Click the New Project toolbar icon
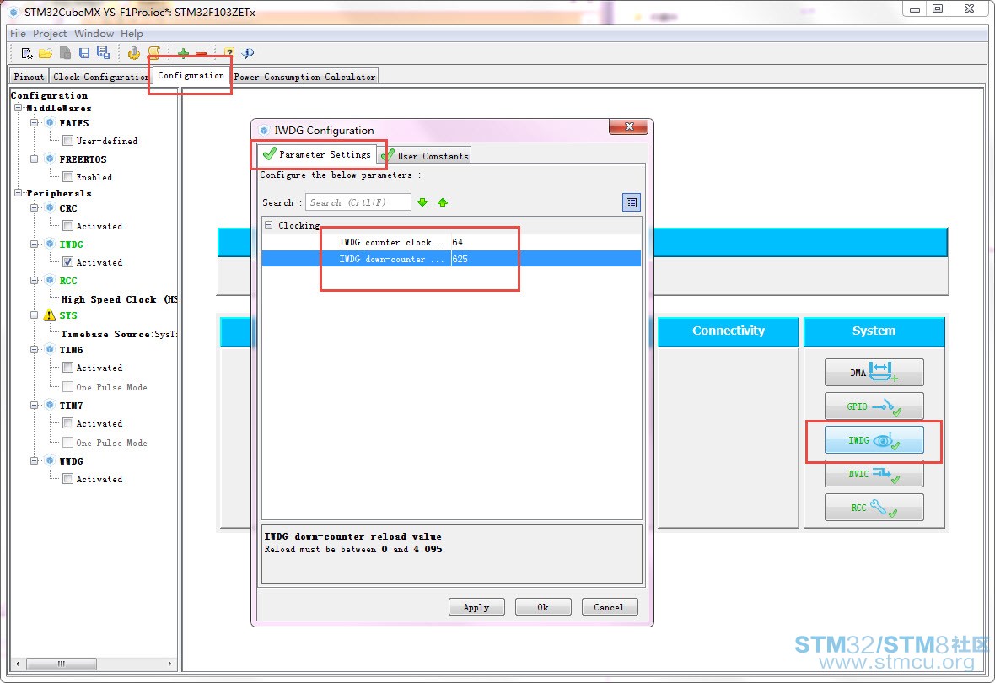Viewport: 995px width, 683px height. coord(27,53)
